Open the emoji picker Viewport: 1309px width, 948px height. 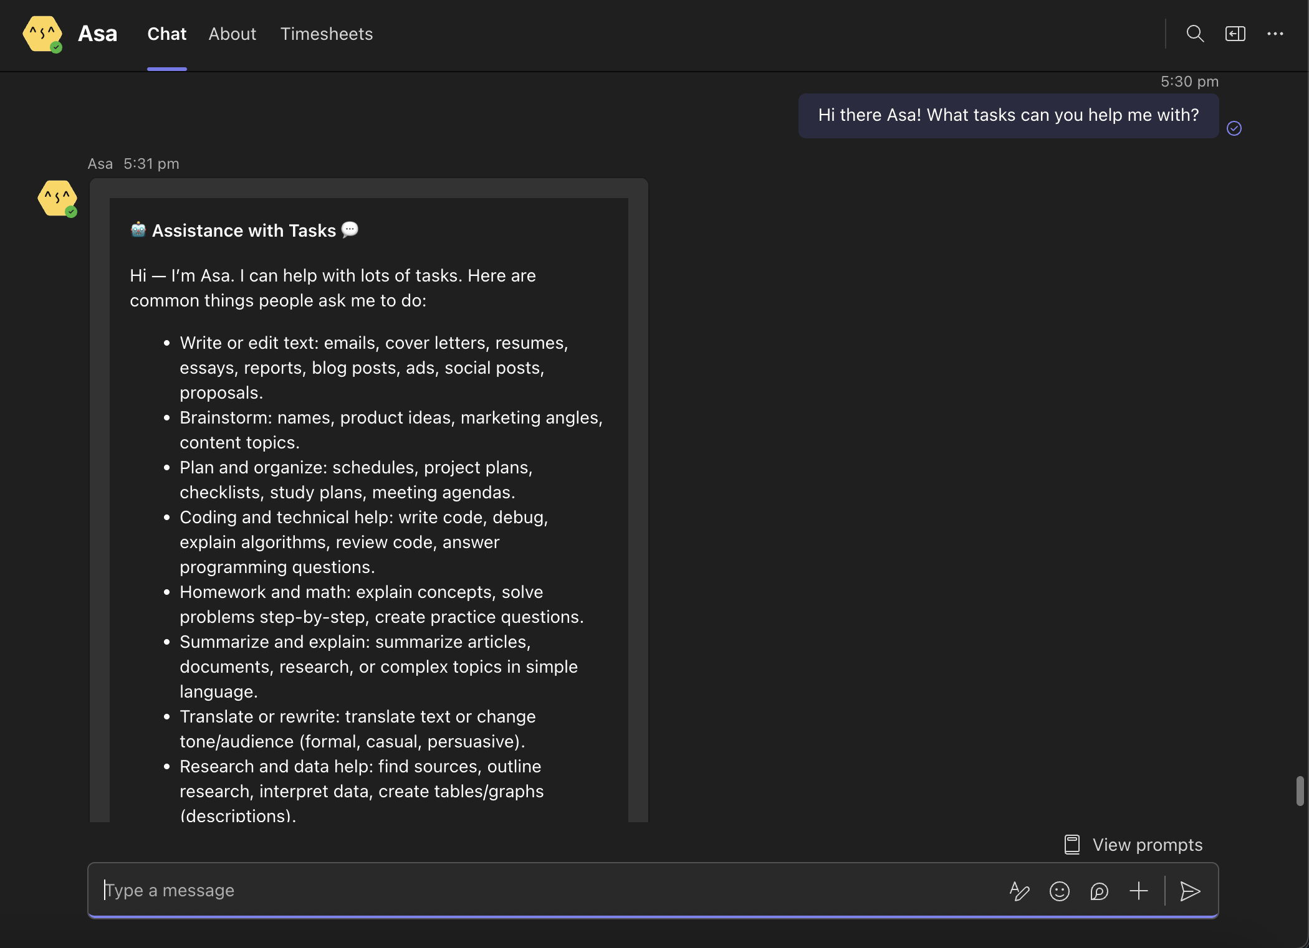point(1059,891)
